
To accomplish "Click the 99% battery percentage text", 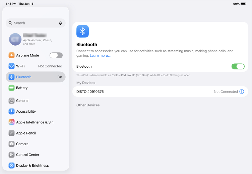I will pyautogui.click(x=236, y=4).
